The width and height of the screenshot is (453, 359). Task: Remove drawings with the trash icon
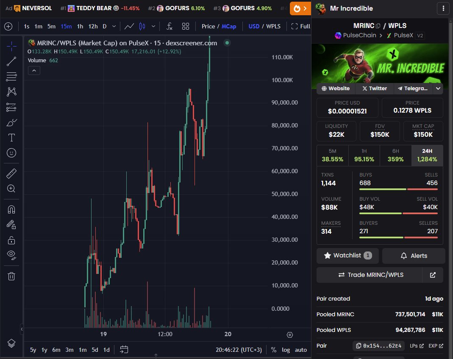pos(11,276)
